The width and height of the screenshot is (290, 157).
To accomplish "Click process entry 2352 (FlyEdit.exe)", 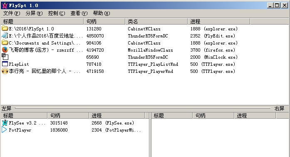I will coord(213,36).
